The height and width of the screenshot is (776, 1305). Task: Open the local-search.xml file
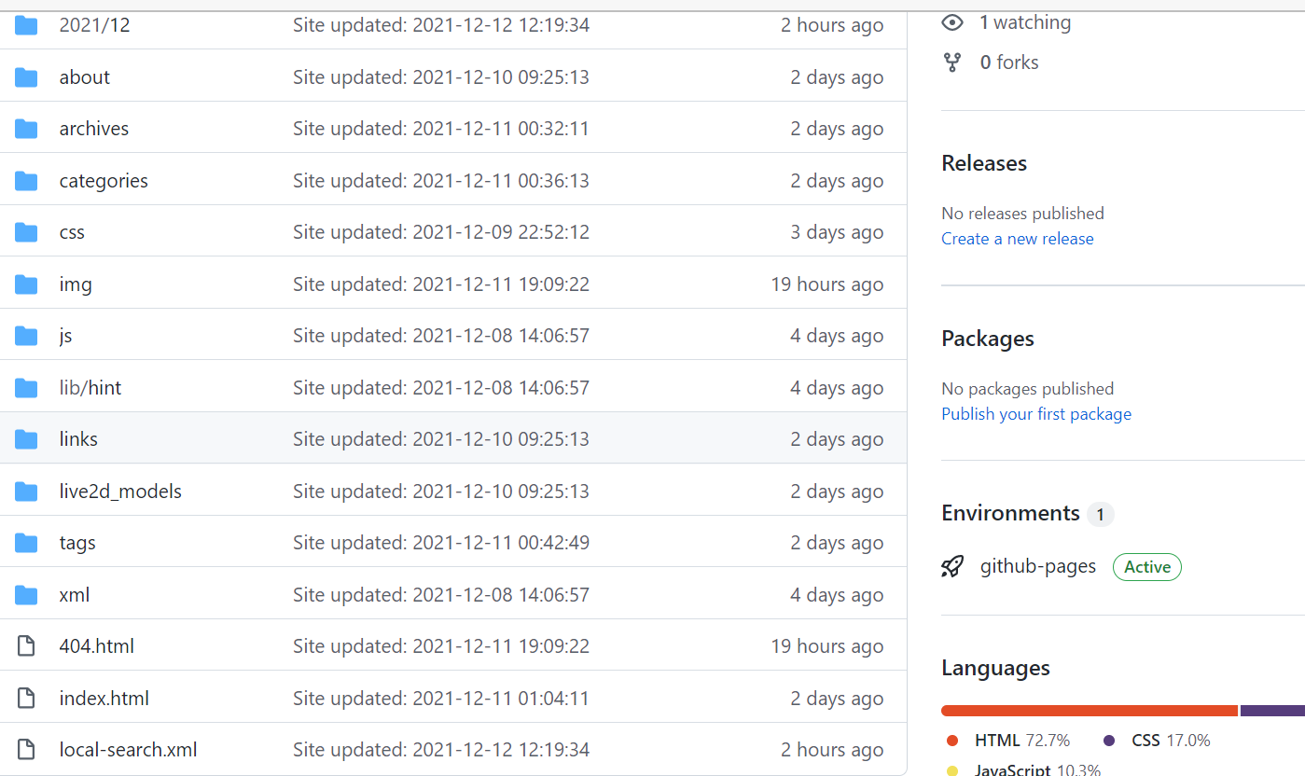(x=128, y=750)
